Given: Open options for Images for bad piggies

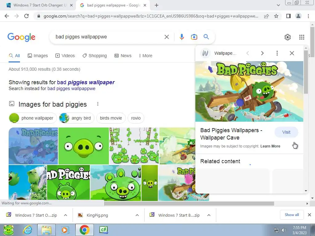Looking at the screenshot, I should 98,104.
